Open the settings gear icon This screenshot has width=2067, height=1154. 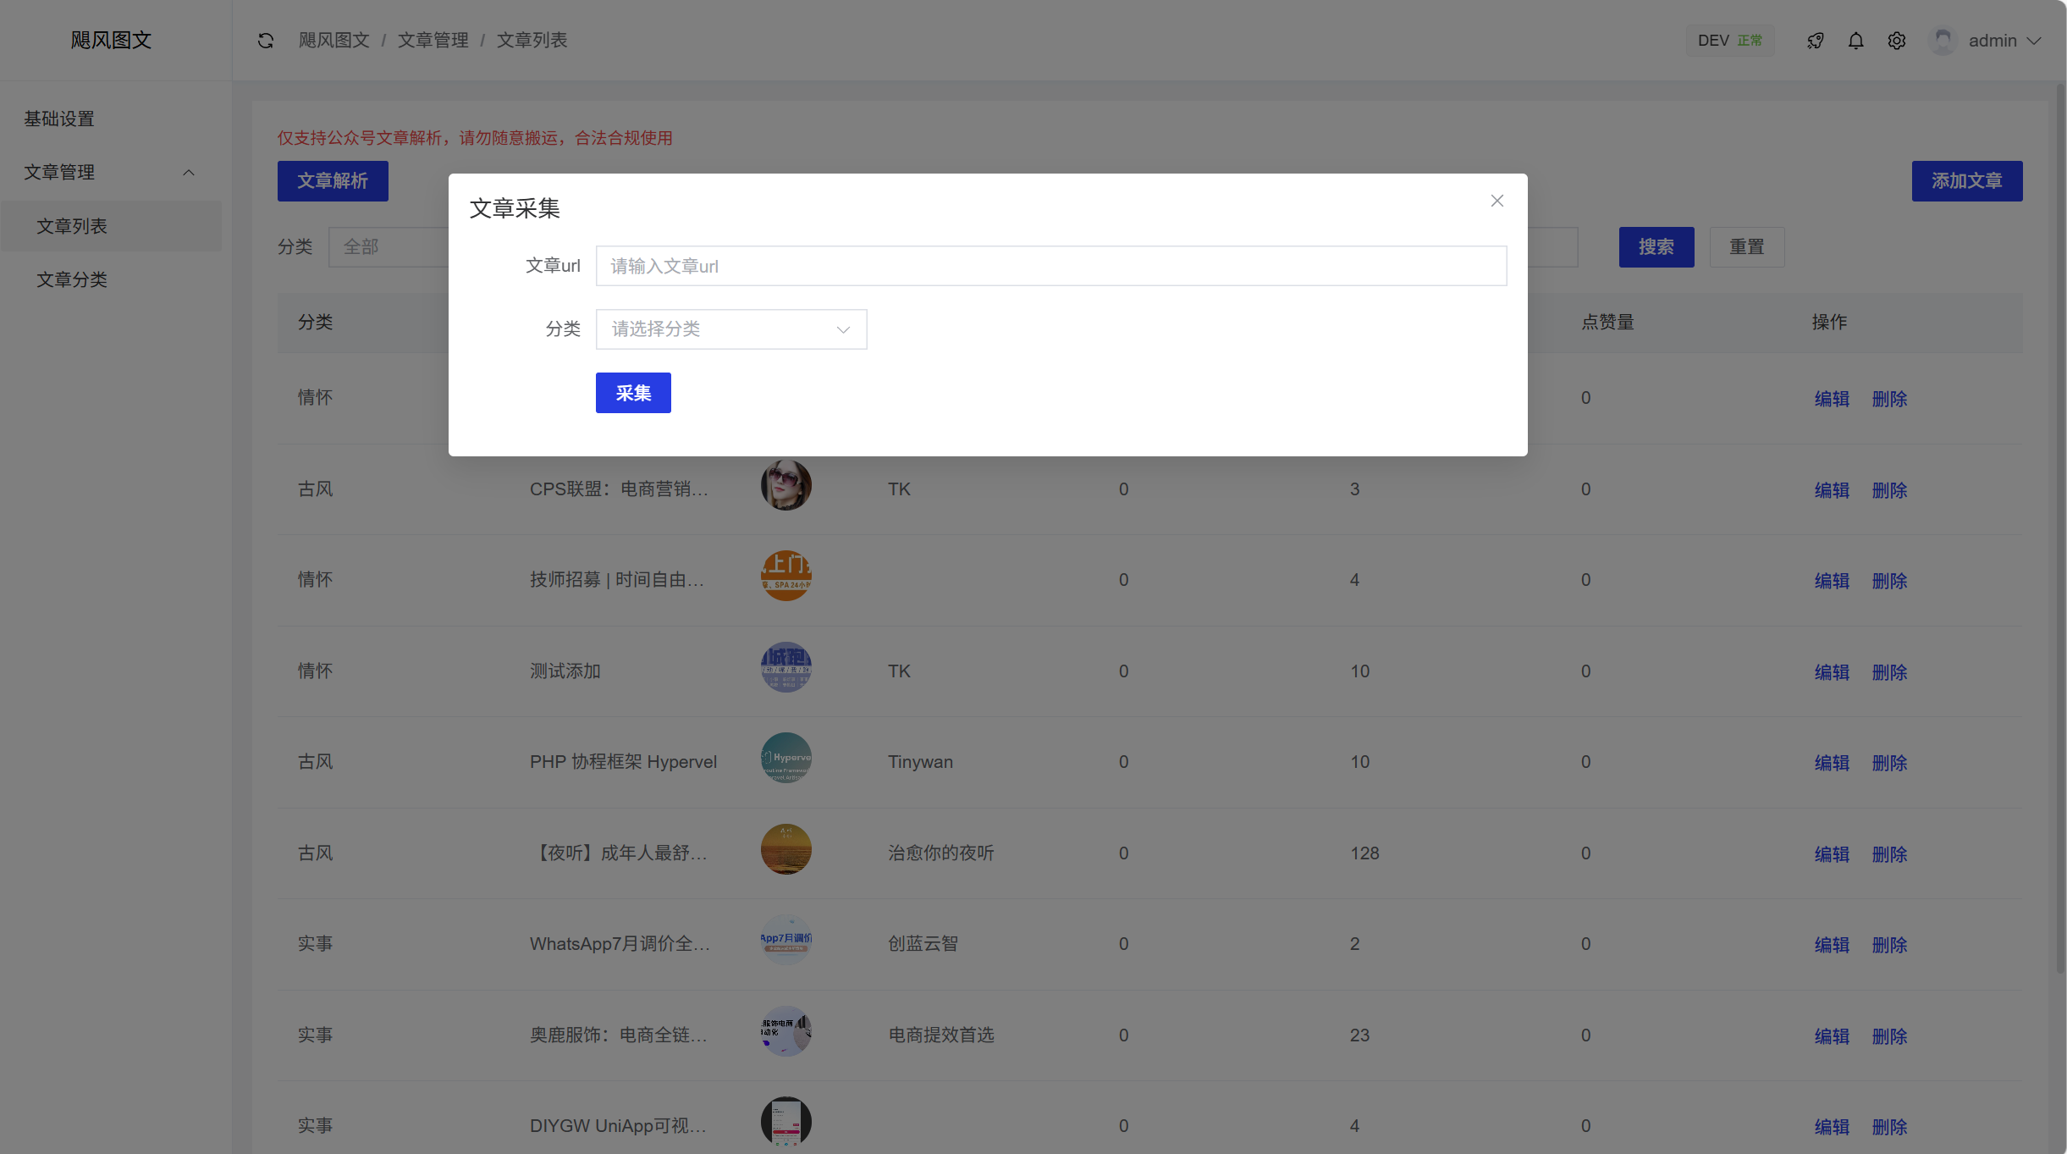[1896, 40]
